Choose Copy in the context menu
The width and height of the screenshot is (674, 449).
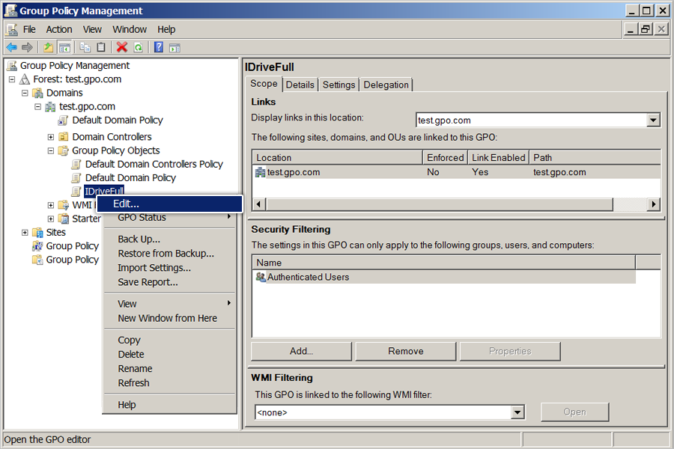click(170, 340)
